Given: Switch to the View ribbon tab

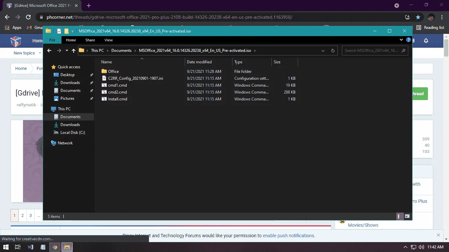Looking at the screenshot, I should pyautogui.click(x=108, y=40).
